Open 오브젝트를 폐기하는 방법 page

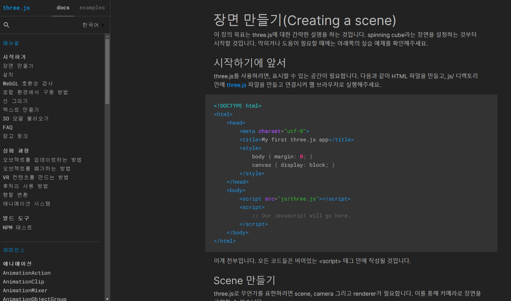tap(37, 169)
